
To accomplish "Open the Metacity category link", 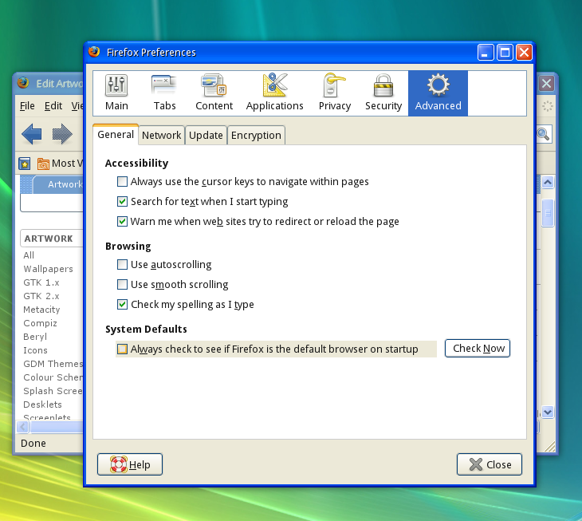I will click(41, 310).
